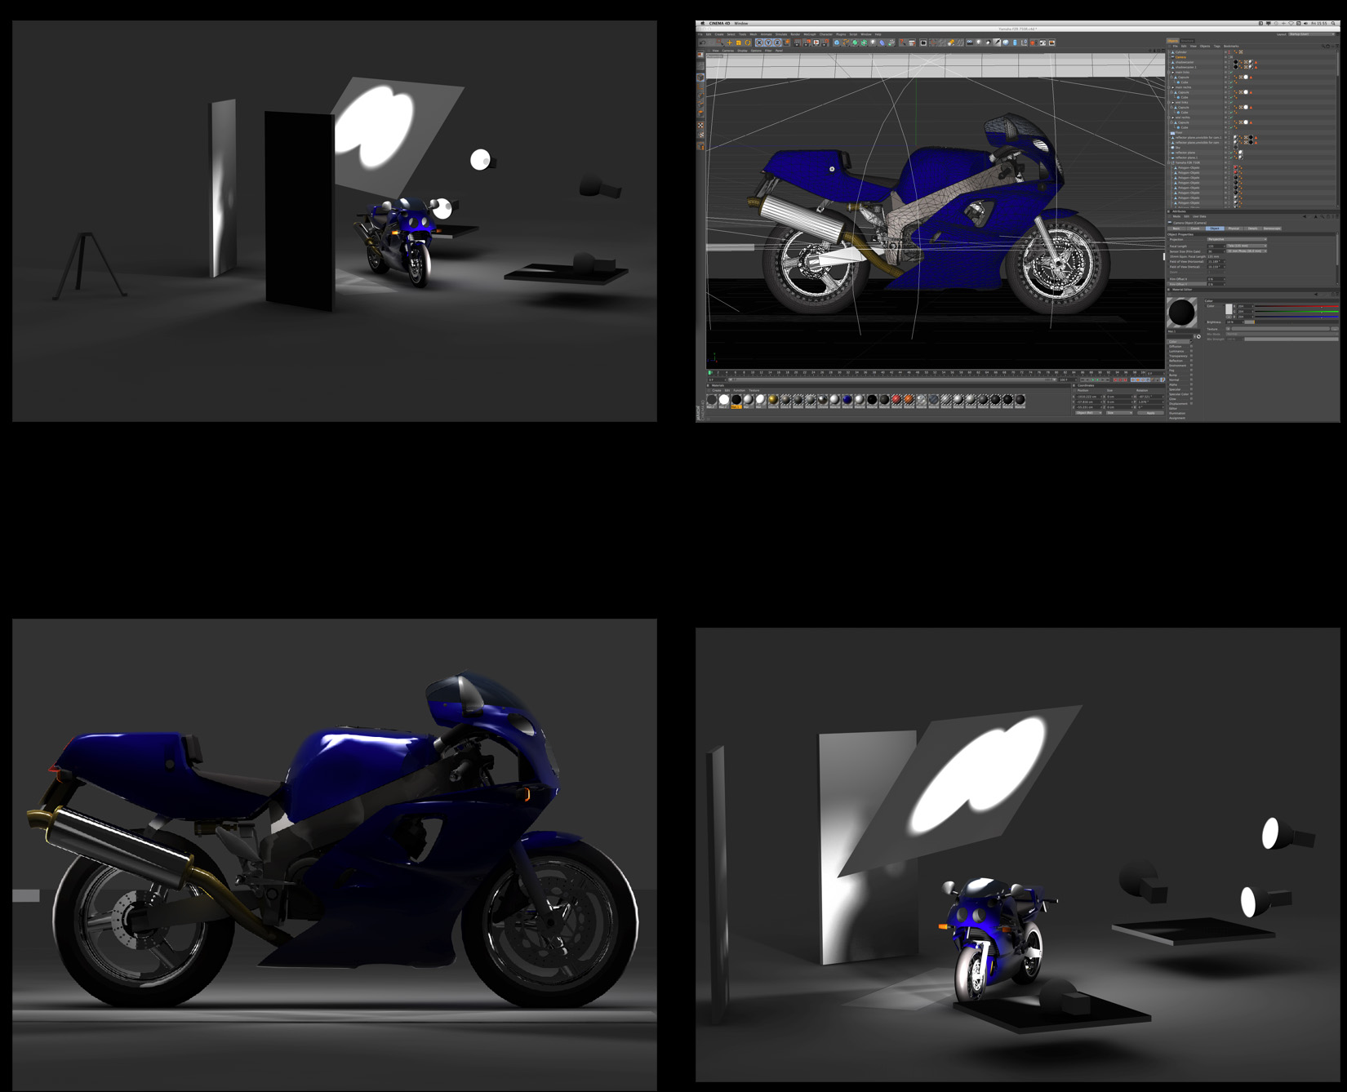Toggle reflector plane enable checkmark
Screen dimensions: 1347x1092
[1231, 153]
